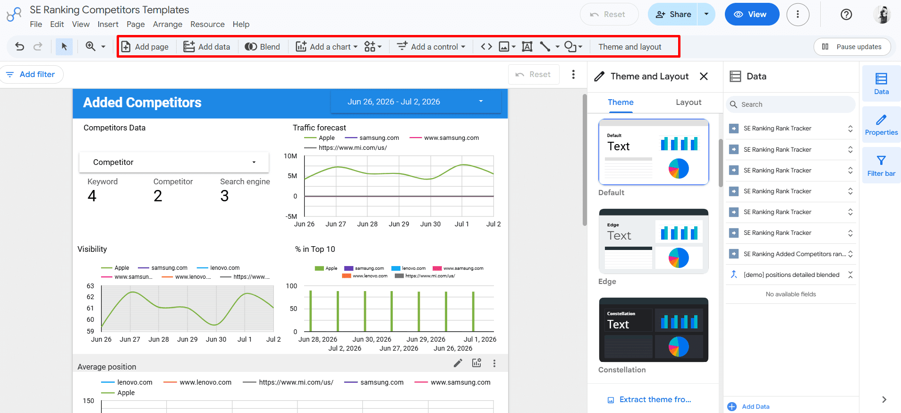Select the Default theme thumbnail
The image size is (901, 413).
[x=654, y=152]
